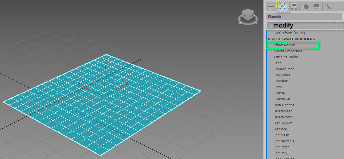The width and height of the screenshot is (344, 159).
Task: Choose the Edit Normals modifier
Action: point(284,141)
